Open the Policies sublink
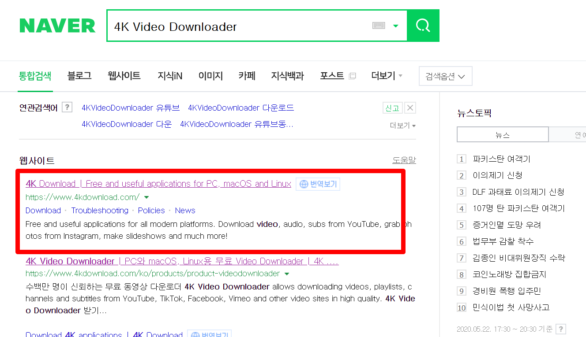This screenshot has width=586, height=337. click(x=151, y=211)
